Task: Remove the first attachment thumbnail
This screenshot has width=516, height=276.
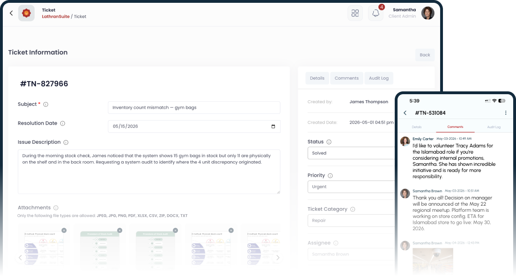Action: click(64, 231)
